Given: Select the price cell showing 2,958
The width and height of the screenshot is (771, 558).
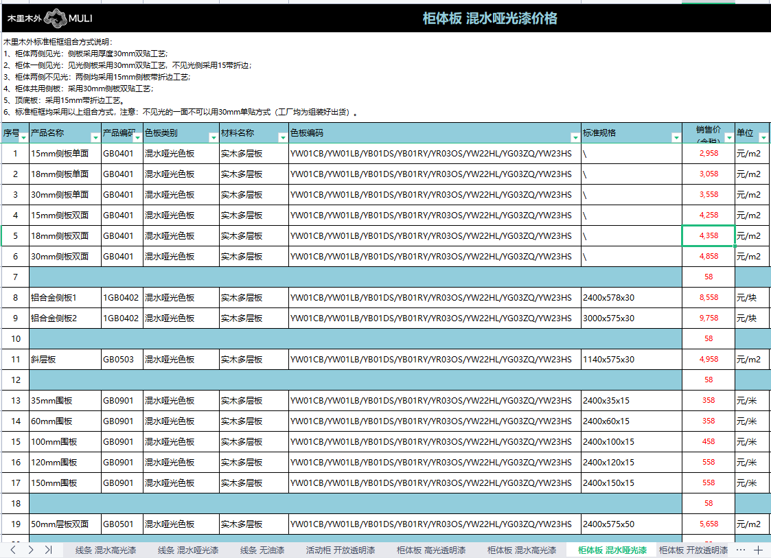Looking at the screenshot, I should coord(708,154).
